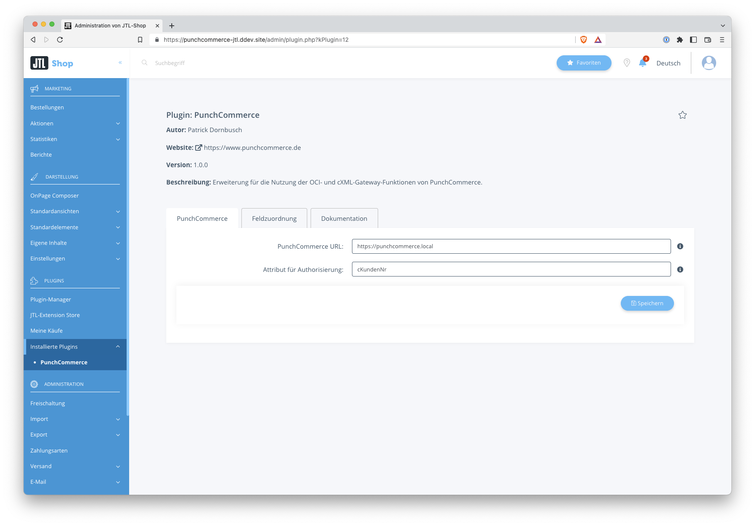Click the browser back arrow

pos(33,40)
